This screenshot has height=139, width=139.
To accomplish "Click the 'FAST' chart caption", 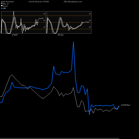I will point(15,35).
